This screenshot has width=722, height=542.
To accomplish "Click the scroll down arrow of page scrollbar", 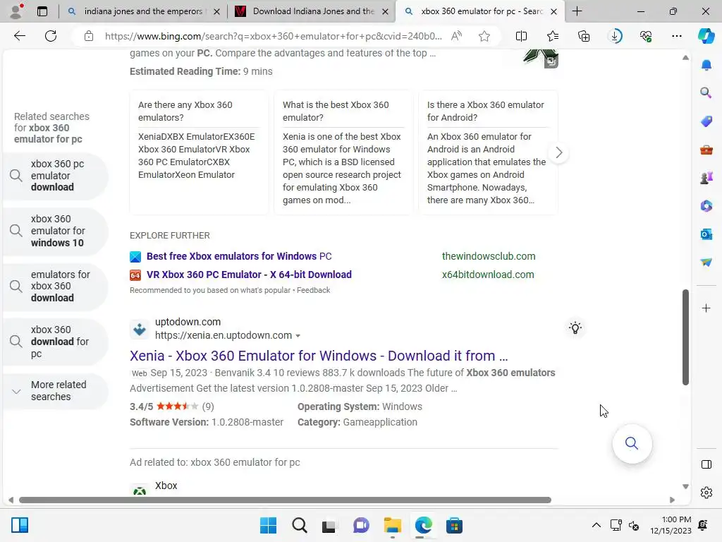I will [x=685, y=487].
